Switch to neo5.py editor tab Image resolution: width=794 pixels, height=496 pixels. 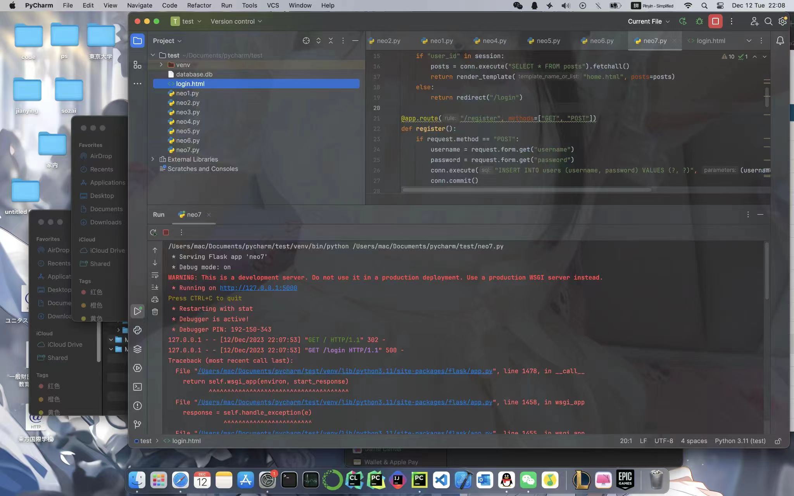click(x=544, y=41)
